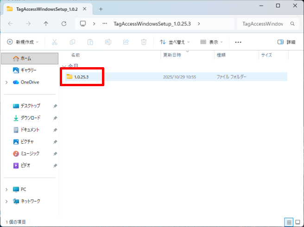Switch to details list view layout

[288, 222]
